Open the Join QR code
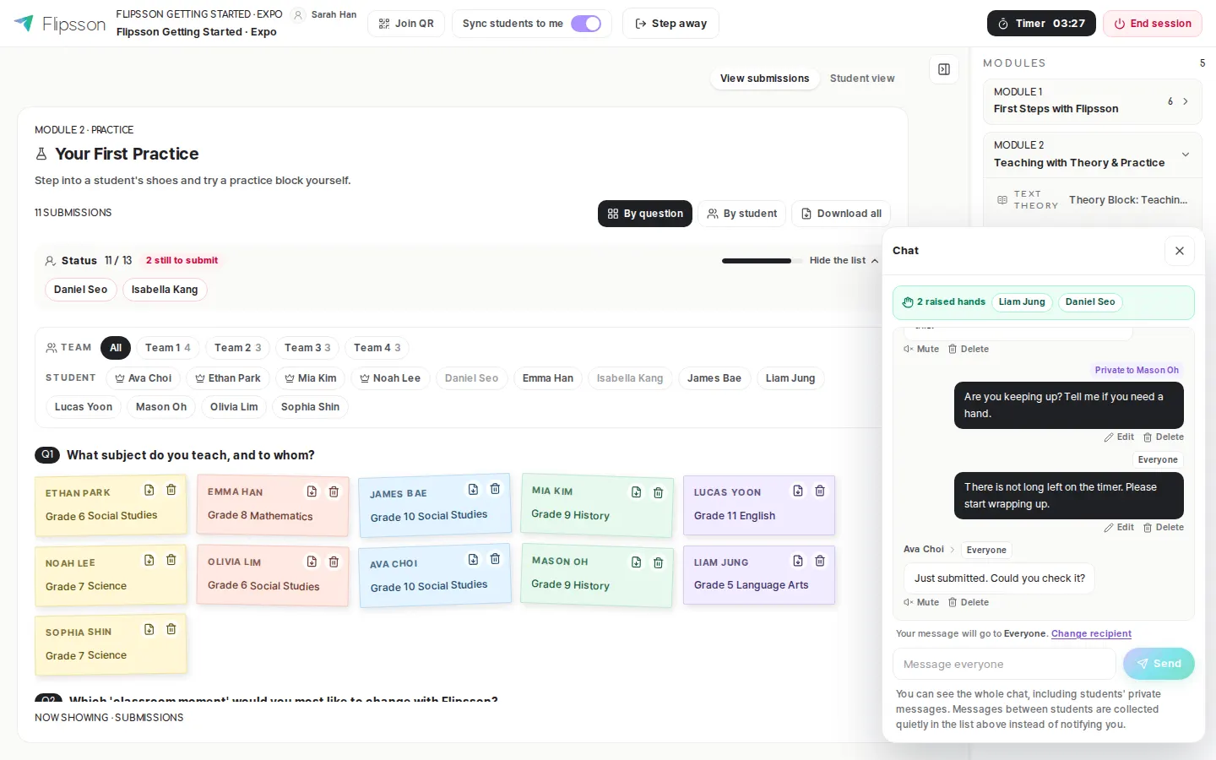The width and height of the screenshot is (1216, 760). pyautogui.click(x=406, y=24)
